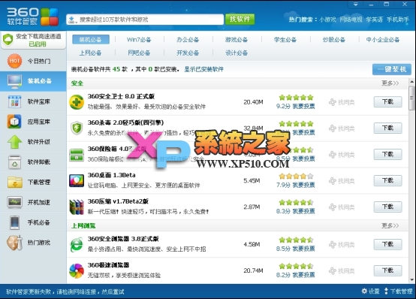Download 360桌面 1.3Beta
416x299 pixels.
388,180
